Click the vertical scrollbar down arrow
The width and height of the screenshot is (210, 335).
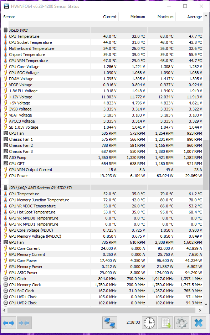pos(206,304)
